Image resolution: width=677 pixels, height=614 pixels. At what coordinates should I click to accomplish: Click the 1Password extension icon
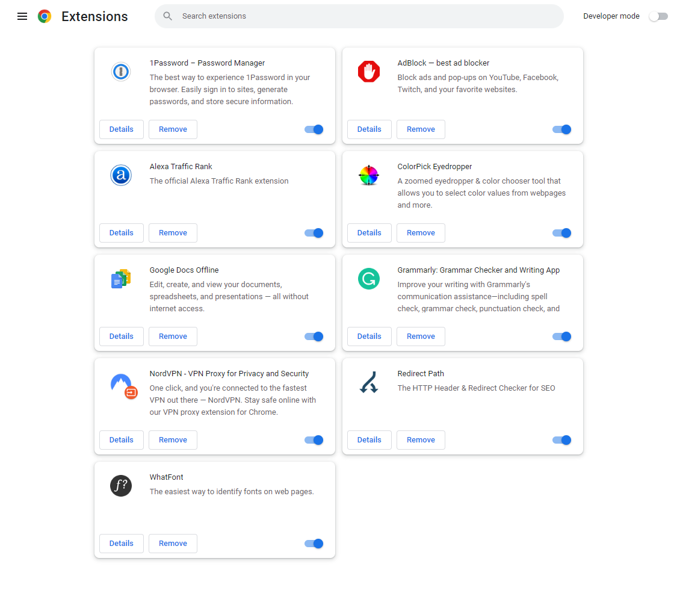tap(121, 72)
